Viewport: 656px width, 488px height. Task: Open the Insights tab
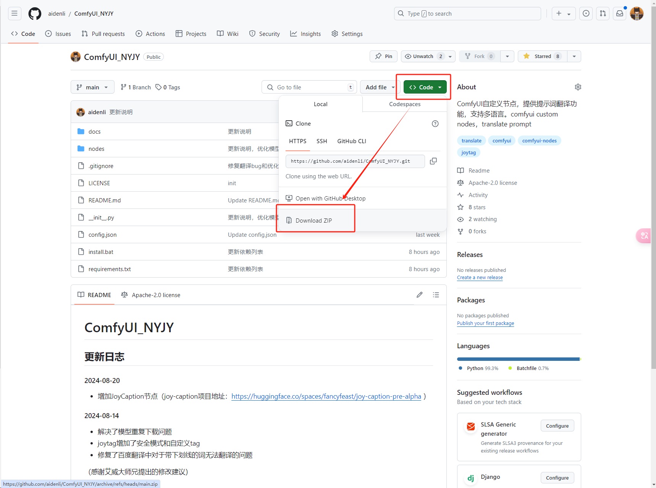[305, 34]
